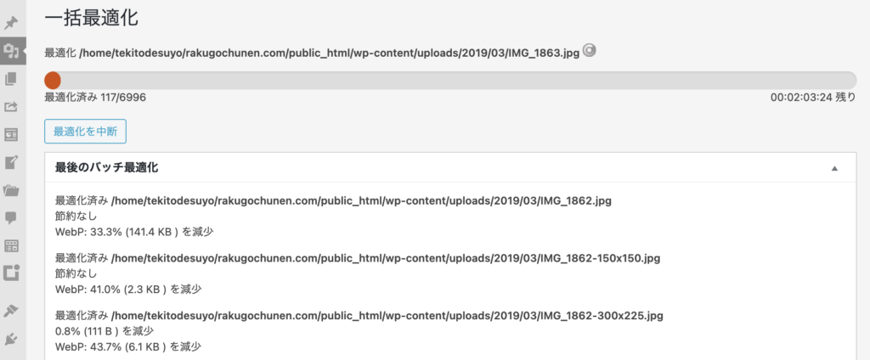Image resolution: width=870 pixels, height=360 pixels.
Task: Open Comments via the speech bubble icon
Action: pos(10,218)
